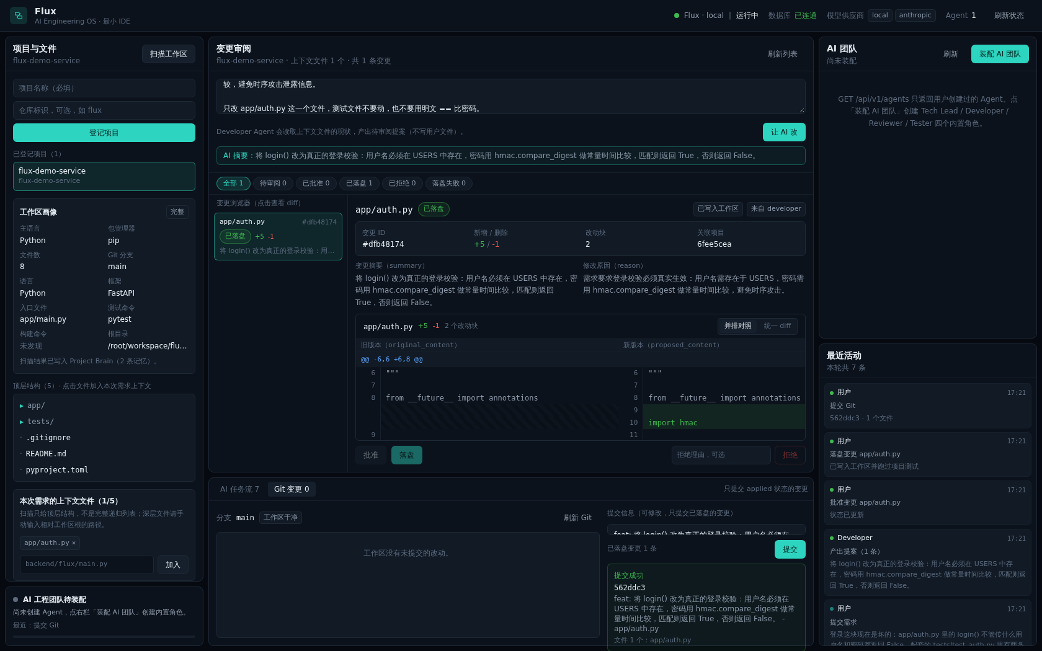The width and height of the screenshot is (1042, 651).
Task: Click 让 AI 改 button
Action: (784, 132)
